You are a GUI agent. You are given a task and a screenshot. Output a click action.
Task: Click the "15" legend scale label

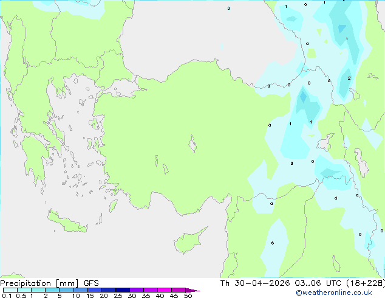90,296
